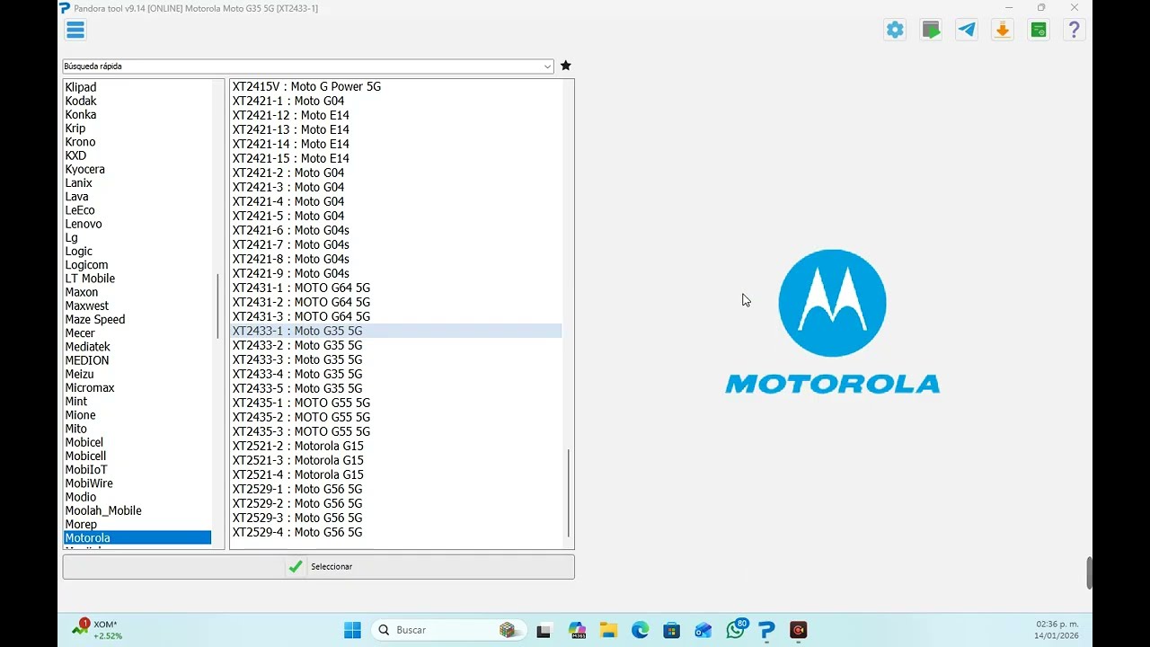Click the main window right-edge scrollbar
The width and height of the screenshot is (1150, 647).
1090,573
